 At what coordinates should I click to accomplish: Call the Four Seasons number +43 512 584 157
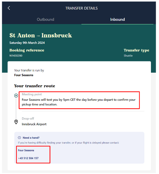click(x=28, y=158)
